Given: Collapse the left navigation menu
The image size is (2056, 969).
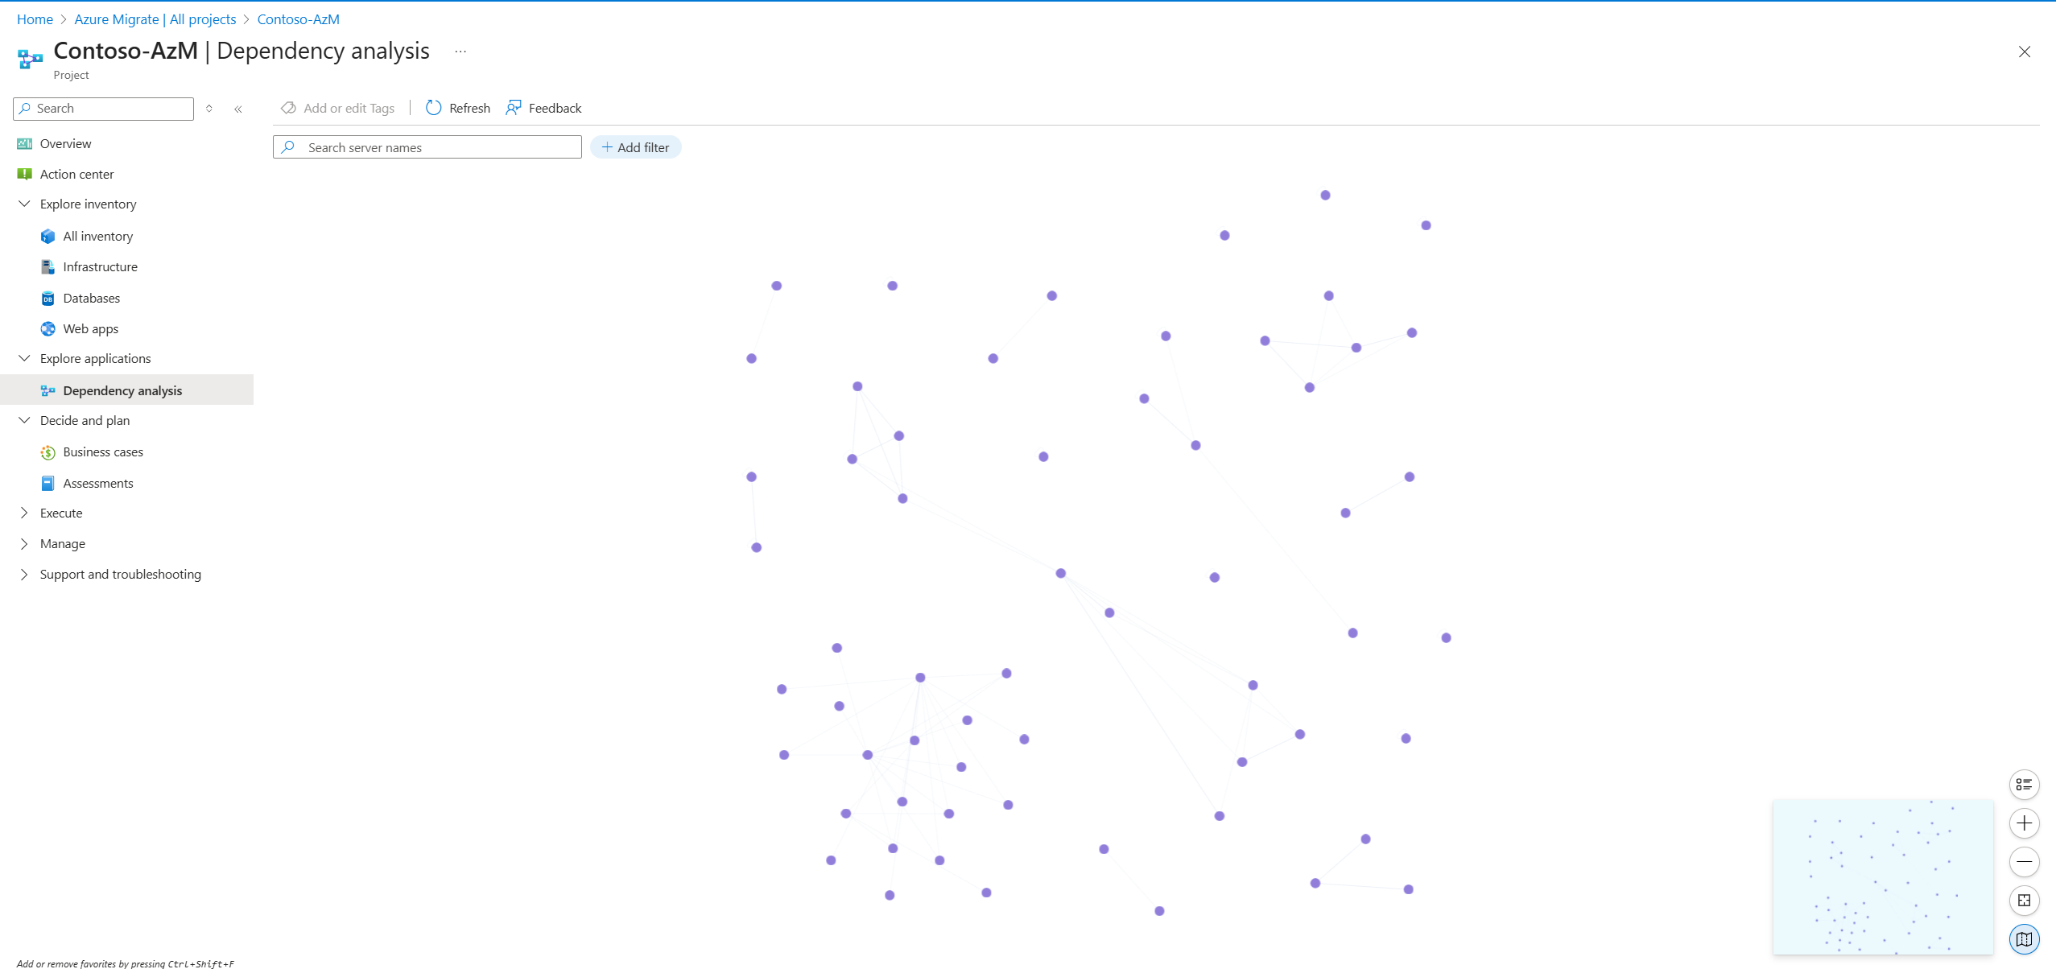Looking at the screenshot, I should 238,109.
